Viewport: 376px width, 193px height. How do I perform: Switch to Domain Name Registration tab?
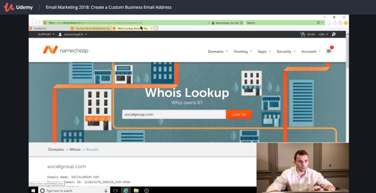[x=91, y=28]
